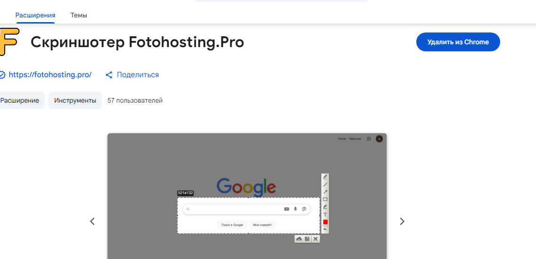Select the pencil tool in preview toolbar
The width and height of the screenshot is (536, 259).
[x=325, y=177]
